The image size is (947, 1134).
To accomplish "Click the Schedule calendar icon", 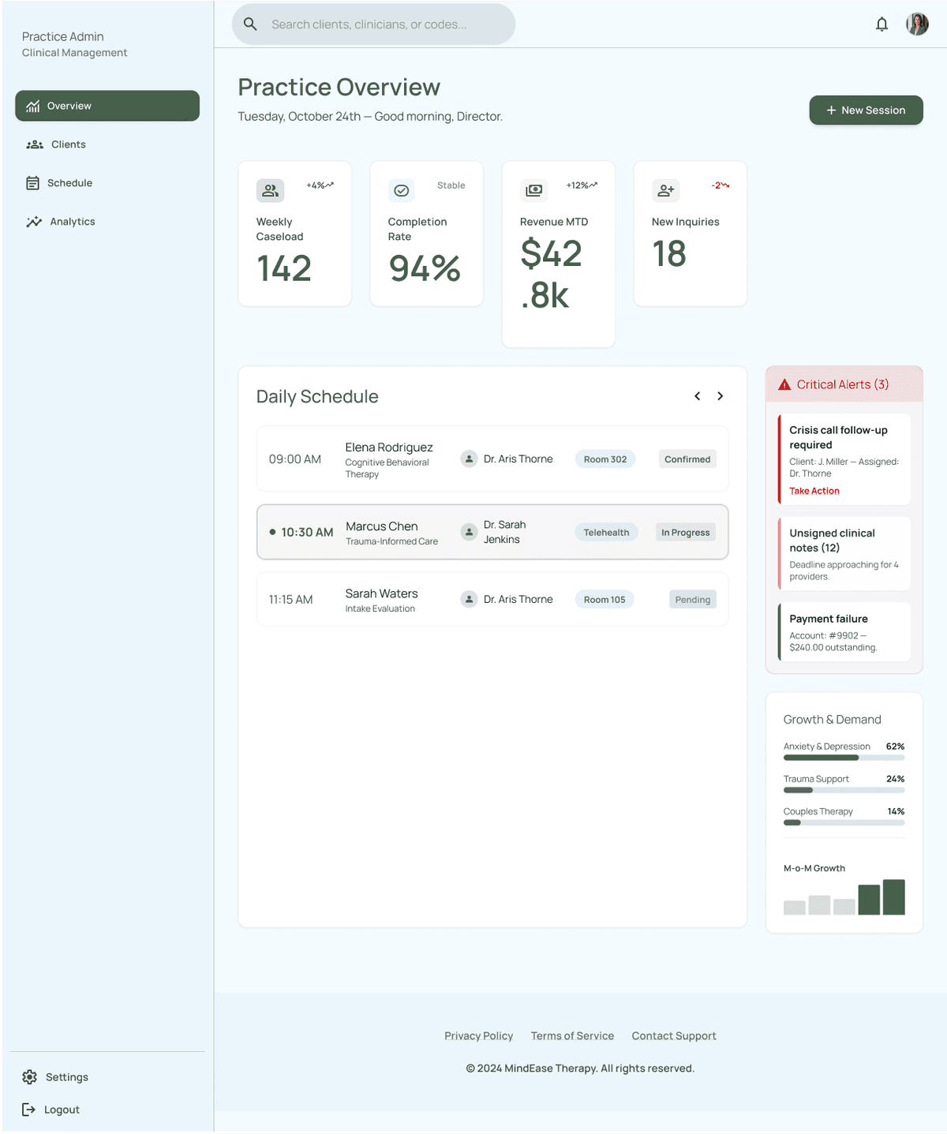I will [32, 183].
